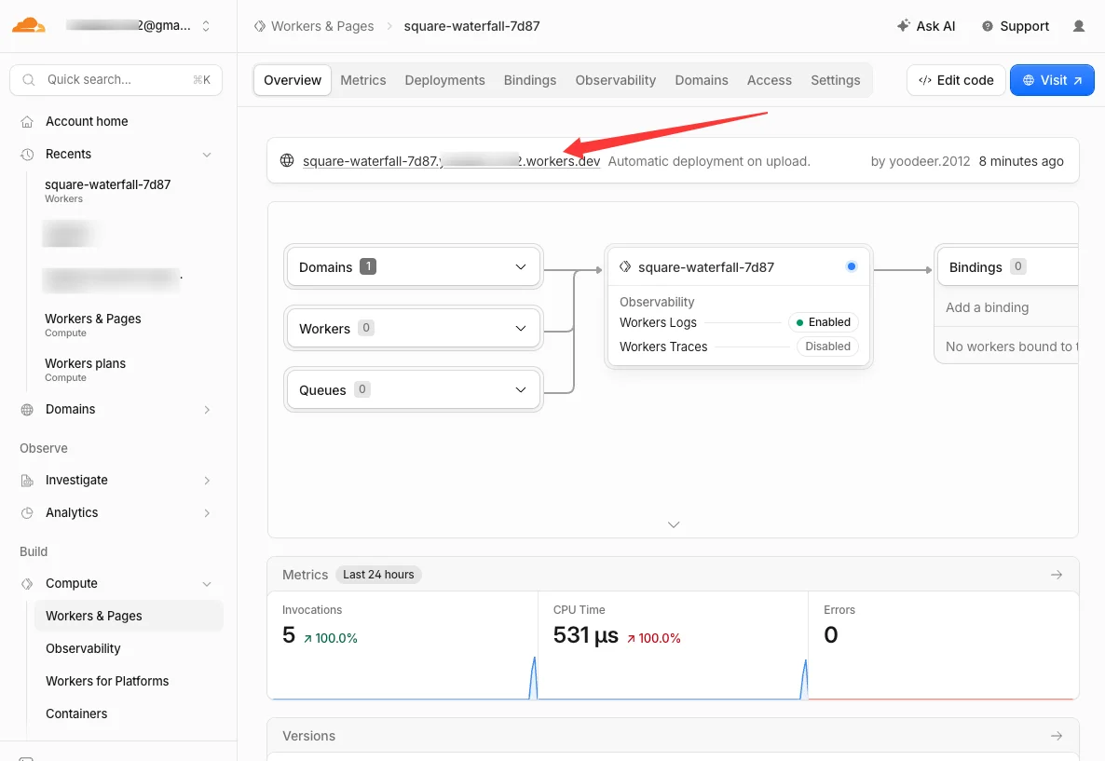The width and height of the screenshot is (1105, 761).
Task: Click the Account home house icon
Action: pyautogui.click(x=27, y=121)
